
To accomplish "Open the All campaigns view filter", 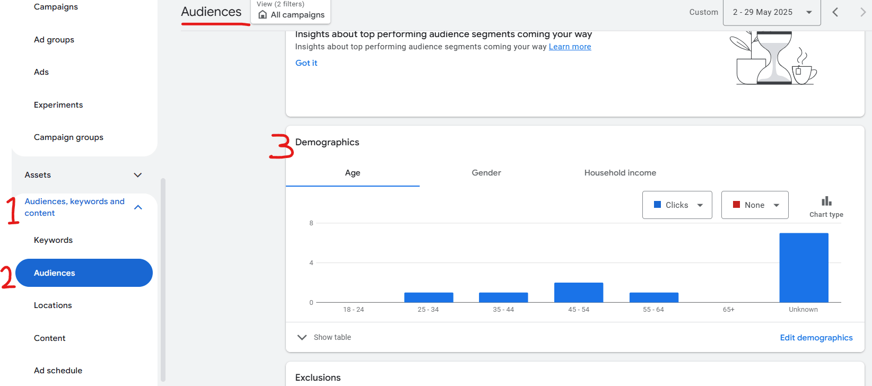I will point(291,12).
